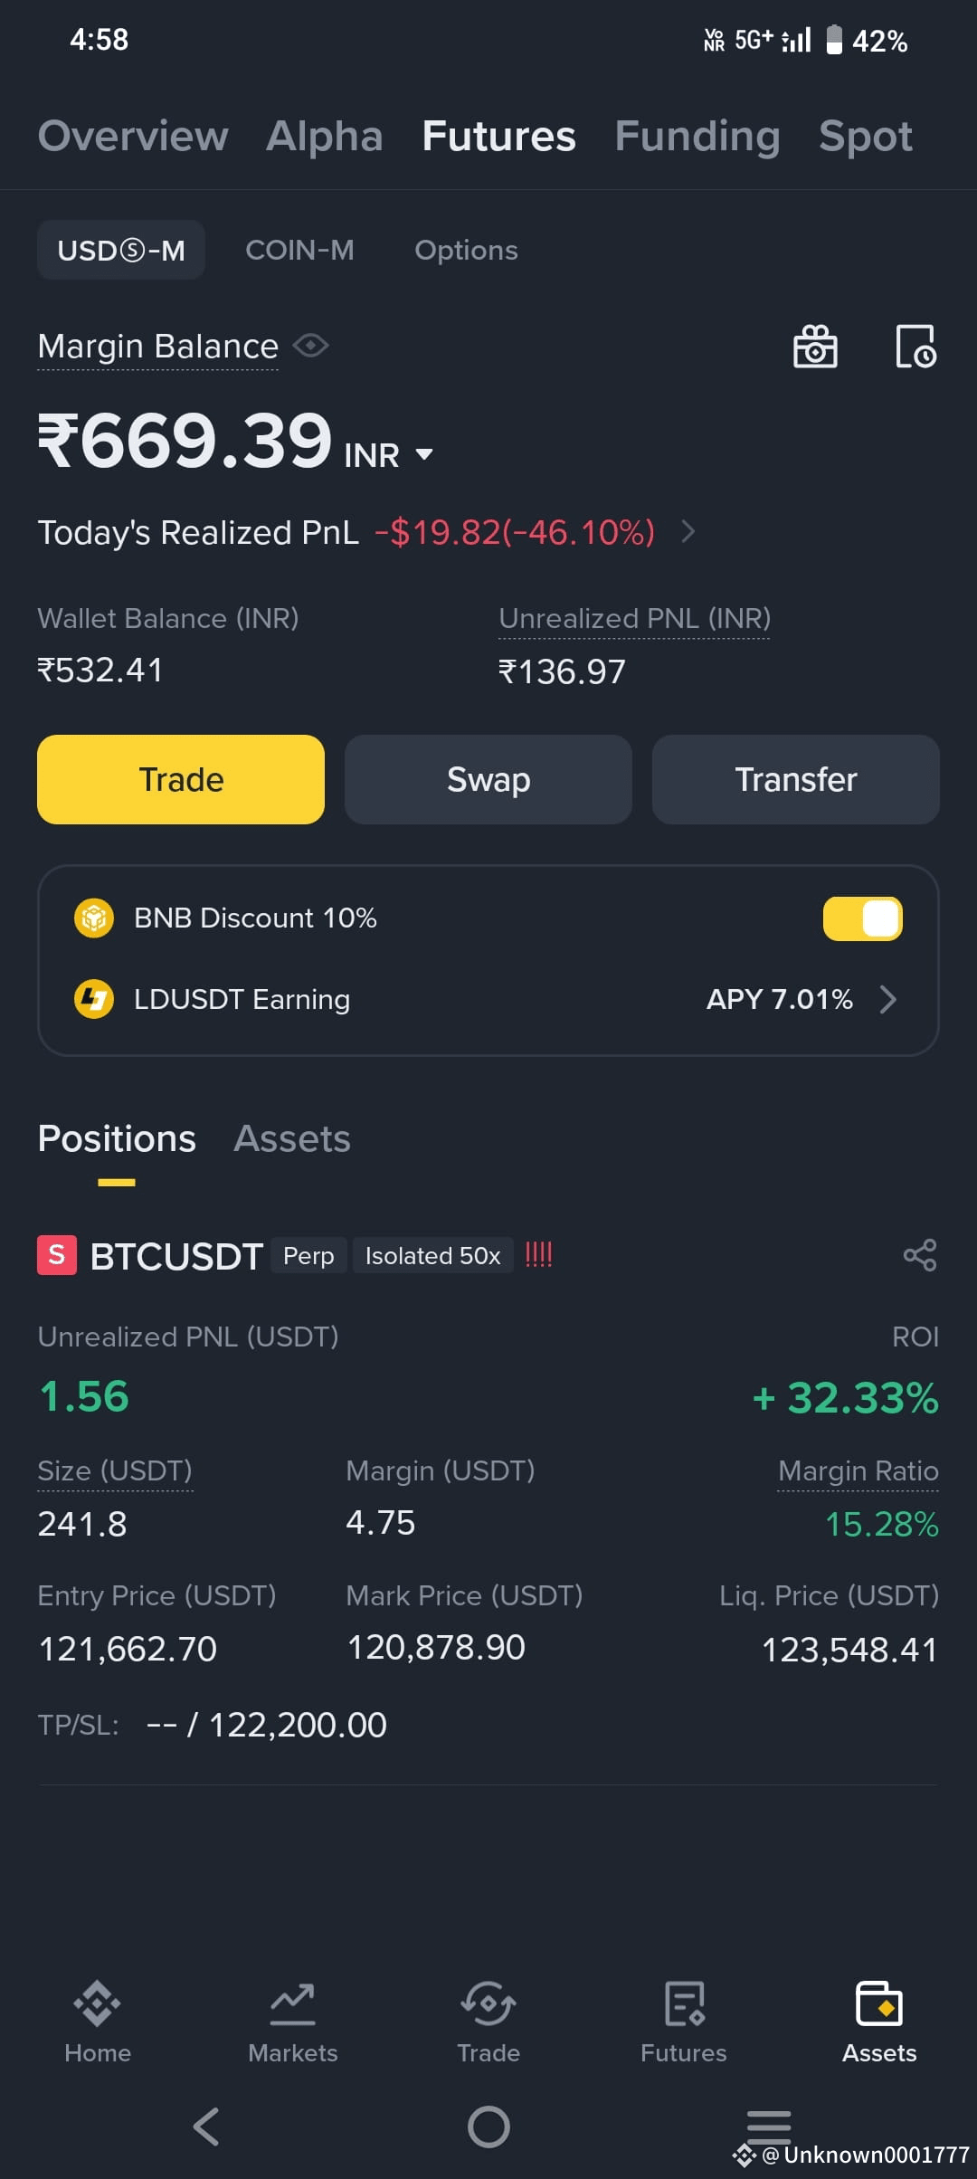Share the BTCUSDT position
This screenshot has height=2179, width=977.
coord(920,1255)
